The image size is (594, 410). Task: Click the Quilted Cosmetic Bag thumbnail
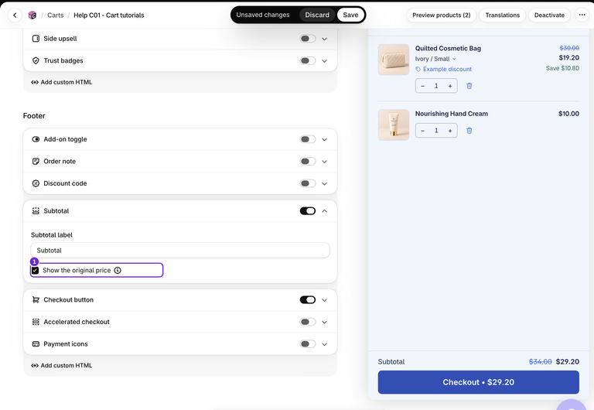(x=394, y=60)
